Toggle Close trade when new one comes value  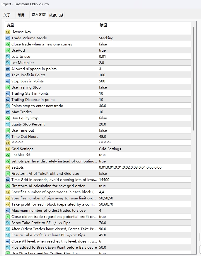[x=144, y=44]
